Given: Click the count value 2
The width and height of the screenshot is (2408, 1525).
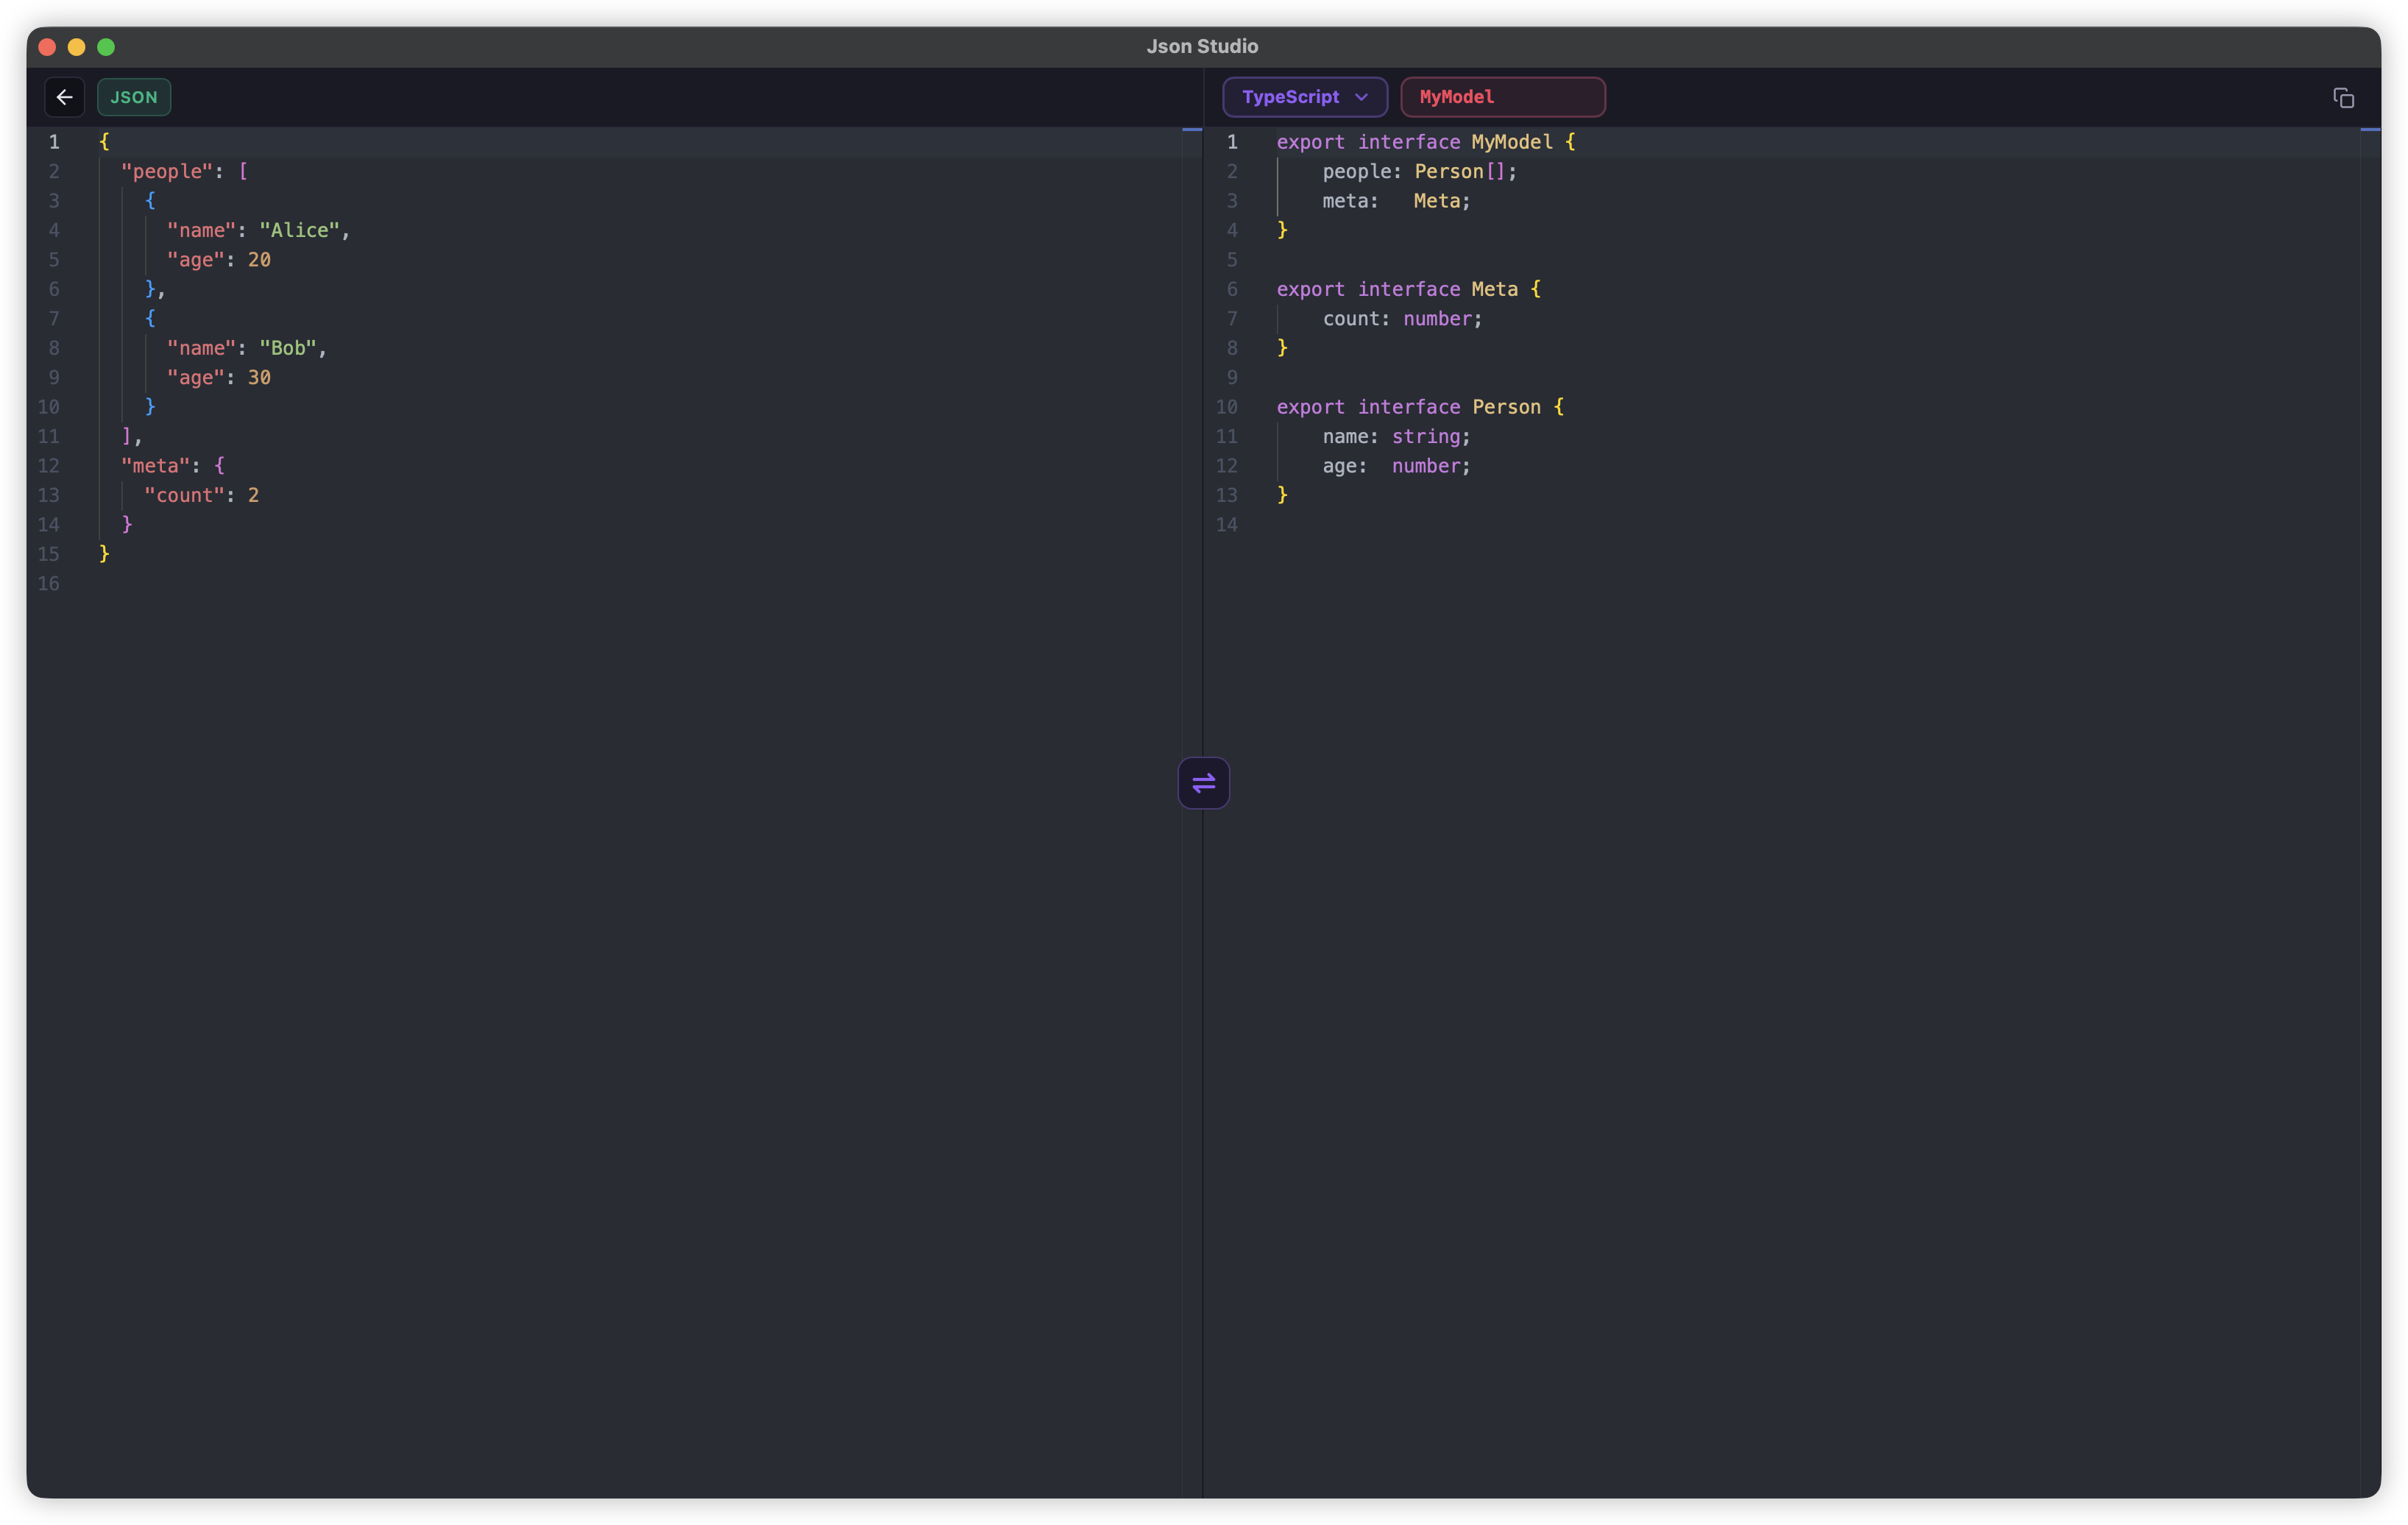Looking at the screenshot, I should tap(253, 496).
